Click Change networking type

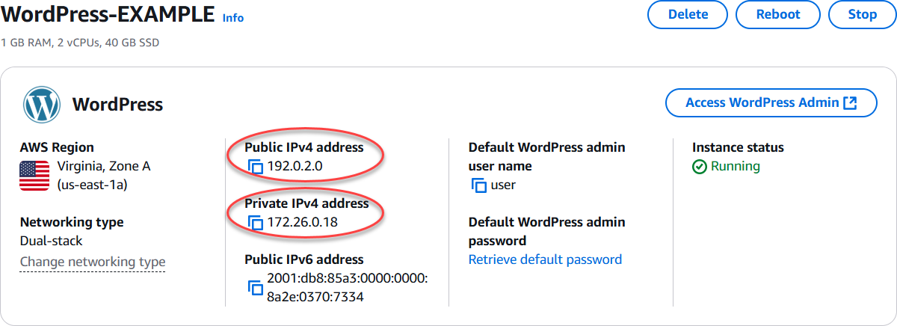pyautogui.click(x=93, y=262)
